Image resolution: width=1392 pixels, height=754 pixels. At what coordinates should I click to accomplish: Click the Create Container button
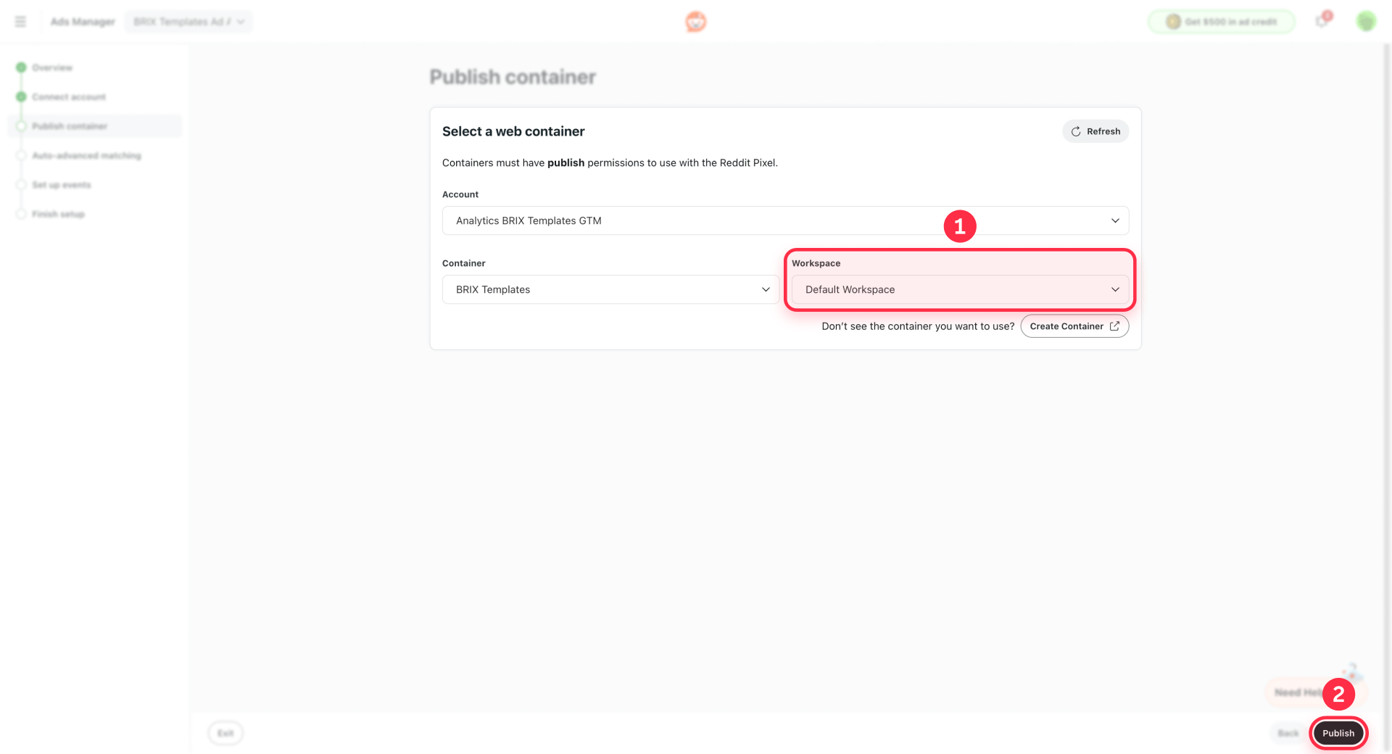coord(1074,326)
